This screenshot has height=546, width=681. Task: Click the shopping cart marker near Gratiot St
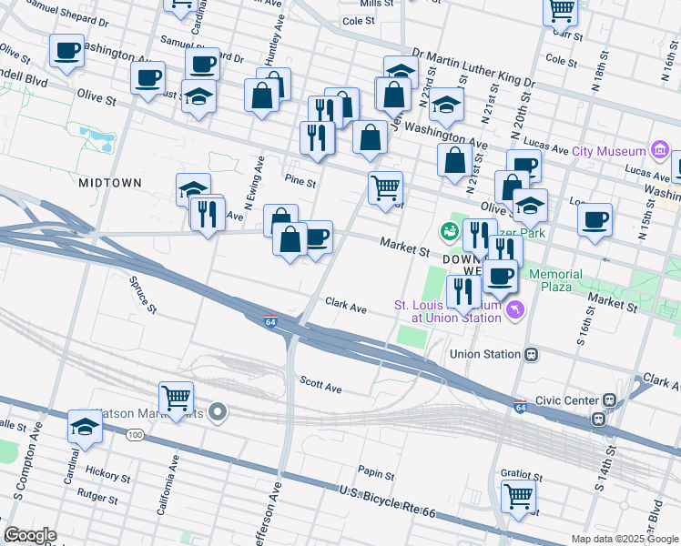tap(518, 497)
